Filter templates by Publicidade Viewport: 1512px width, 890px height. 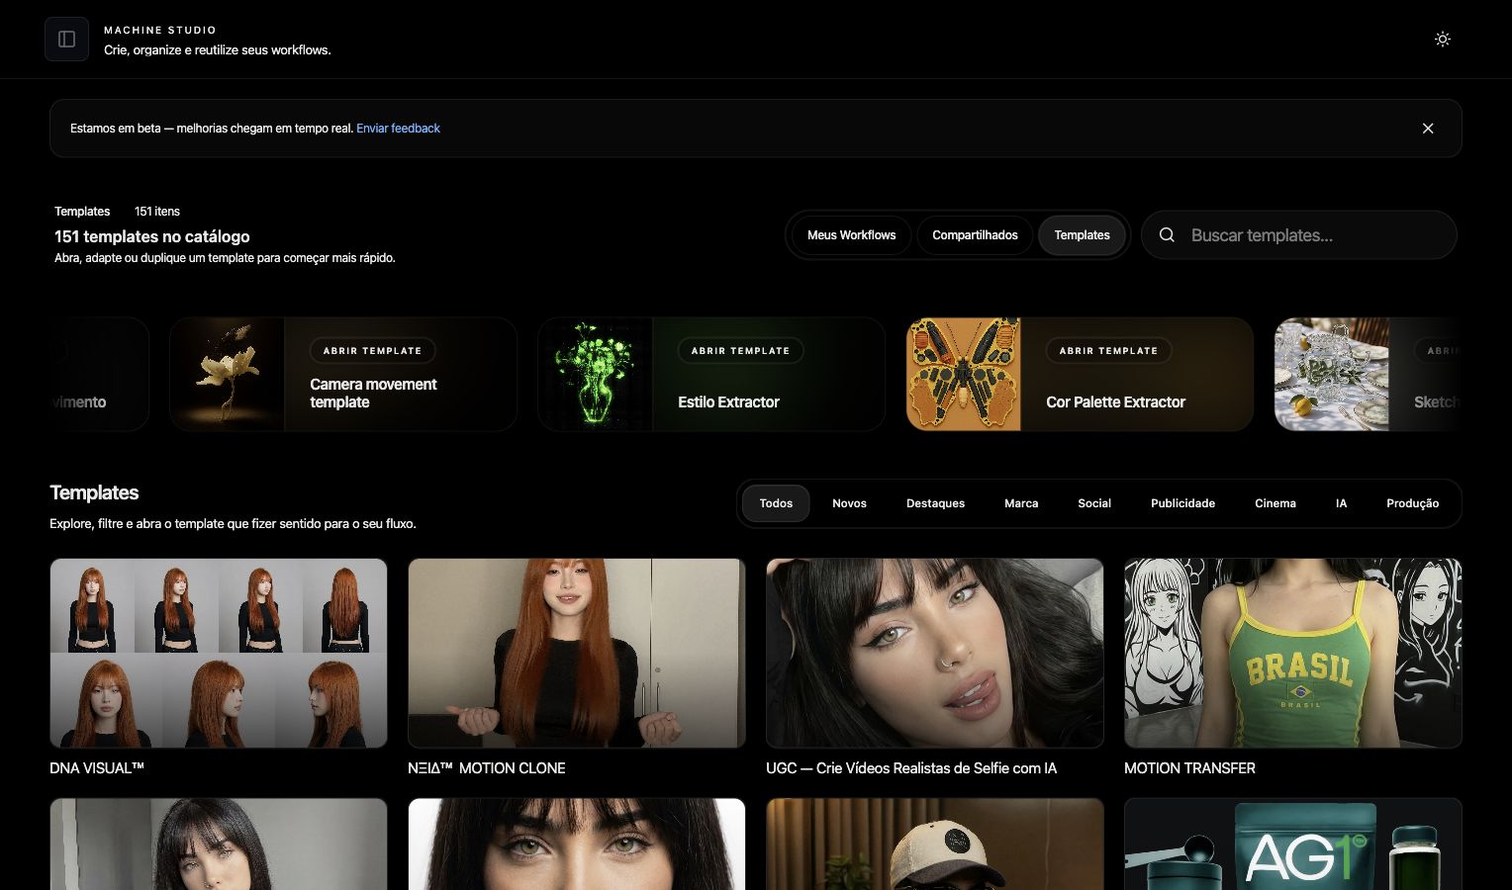pyautogui.click(x=1182, y=503)
